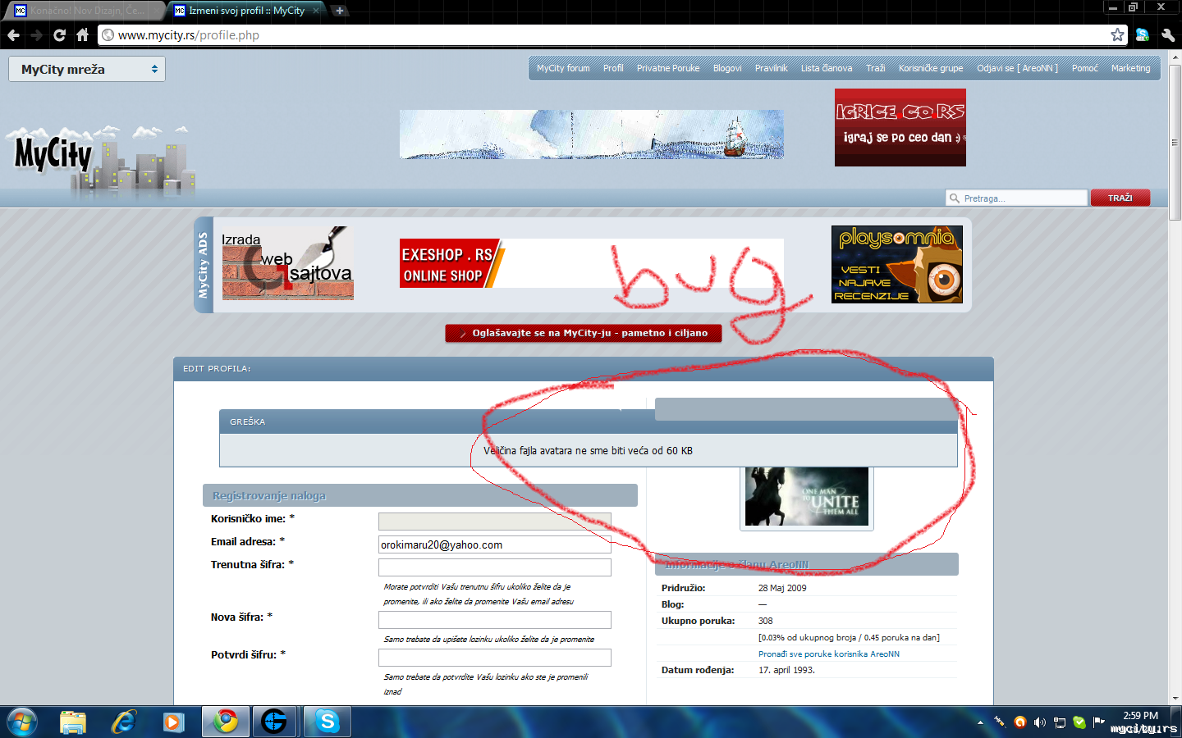This screenshot has height=738, width=1182.
Task: Open the blue G app on taskbar
Action: [275, 722]
